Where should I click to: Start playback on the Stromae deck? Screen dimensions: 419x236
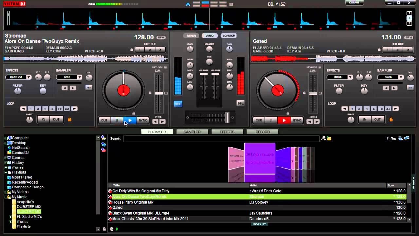(130, 120)
